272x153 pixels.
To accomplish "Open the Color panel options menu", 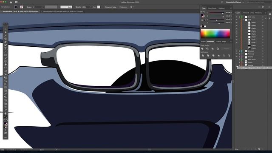I will coord(230,8).
